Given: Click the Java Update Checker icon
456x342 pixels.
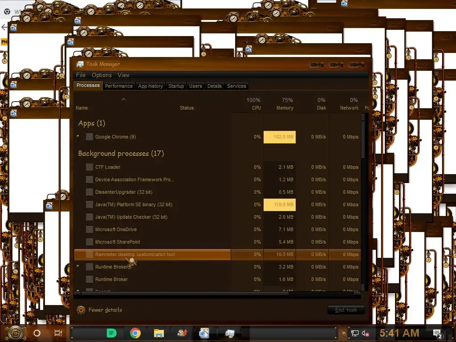Looking at the screenshot, I should (89, 217).
